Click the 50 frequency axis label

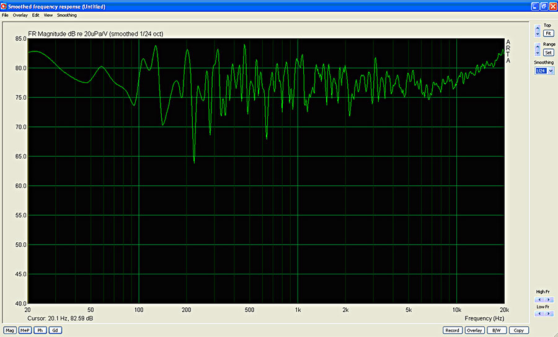[91, 310]
